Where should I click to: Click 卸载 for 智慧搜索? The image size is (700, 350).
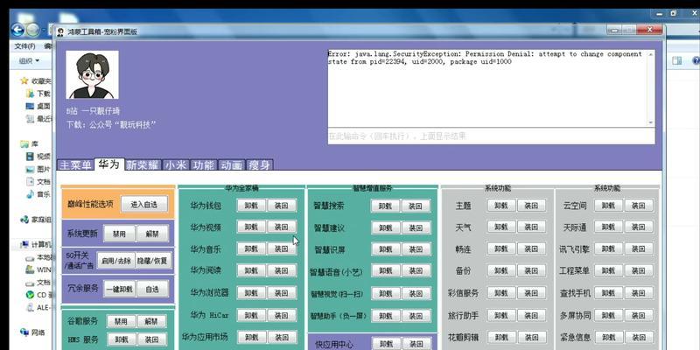click(x=386, y=206)
